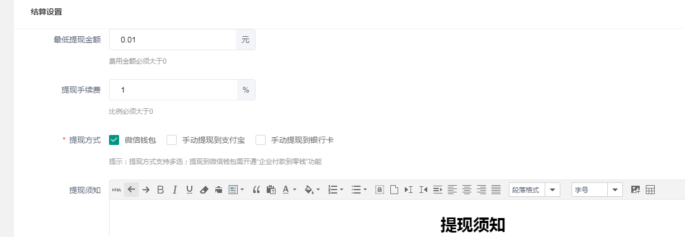Viewport: 685px width, 237px height.
Task: Apply first-line indent
Action: tap(437, 190)
